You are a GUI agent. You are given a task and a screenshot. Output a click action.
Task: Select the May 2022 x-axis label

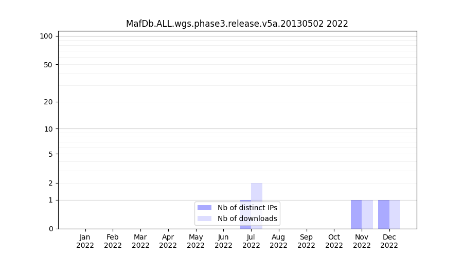click(195, 241)
